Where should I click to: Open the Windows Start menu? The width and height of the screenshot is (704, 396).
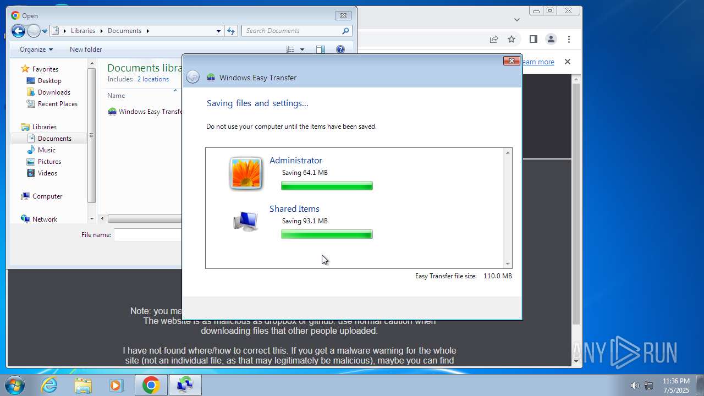coord(14,385)
